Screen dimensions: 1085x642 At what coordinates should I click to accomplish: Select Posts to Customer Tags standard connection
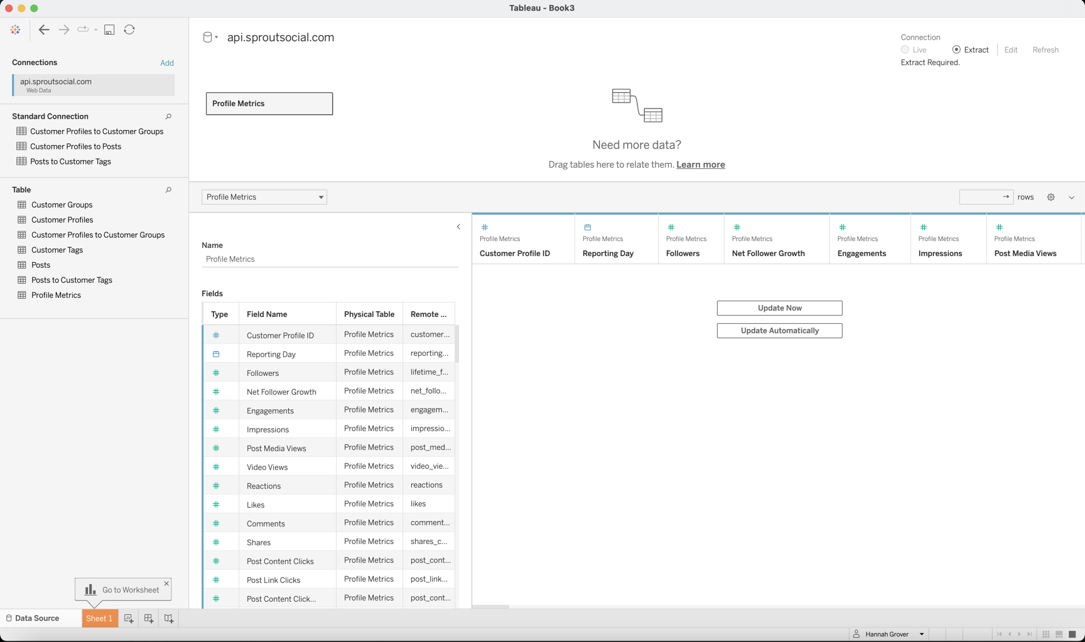coord(70,161)
